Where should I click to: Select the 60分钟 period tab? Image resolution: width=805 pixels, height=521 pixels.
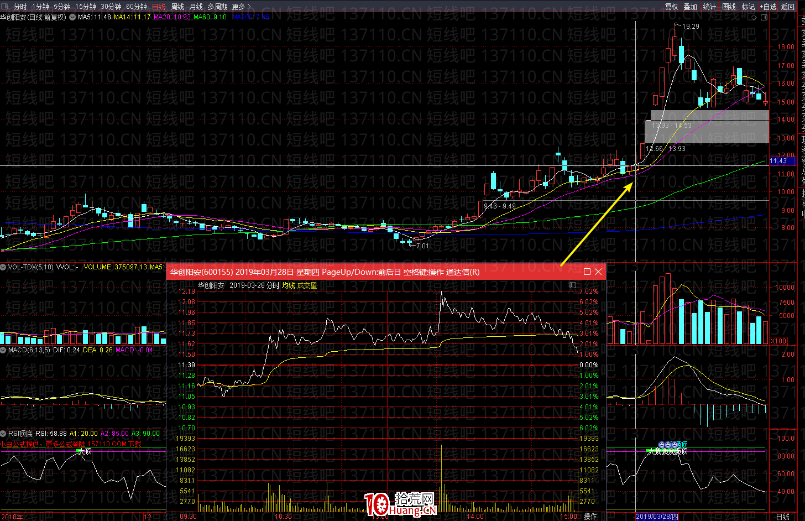coord(137,7)
